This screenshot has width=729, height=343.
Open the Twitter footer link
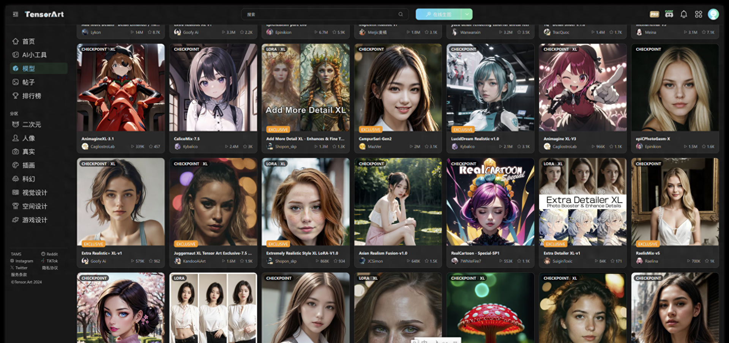pyautogui.click(x=19, y=268)
